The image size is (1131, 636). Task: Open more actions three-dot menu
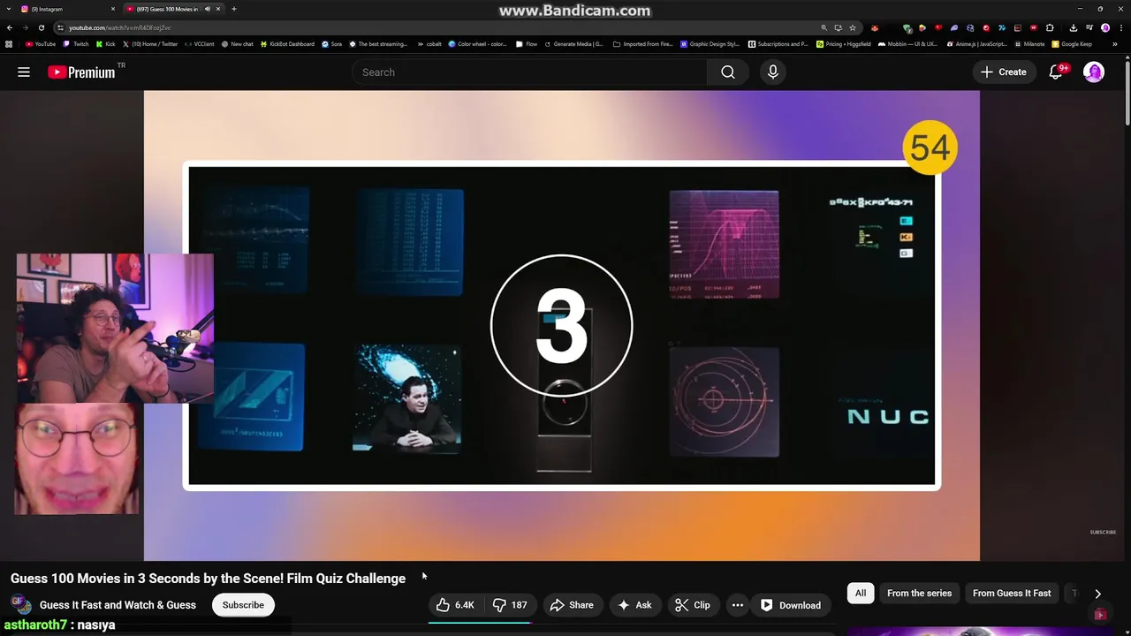pyautogui.click(x=738, y=605)
